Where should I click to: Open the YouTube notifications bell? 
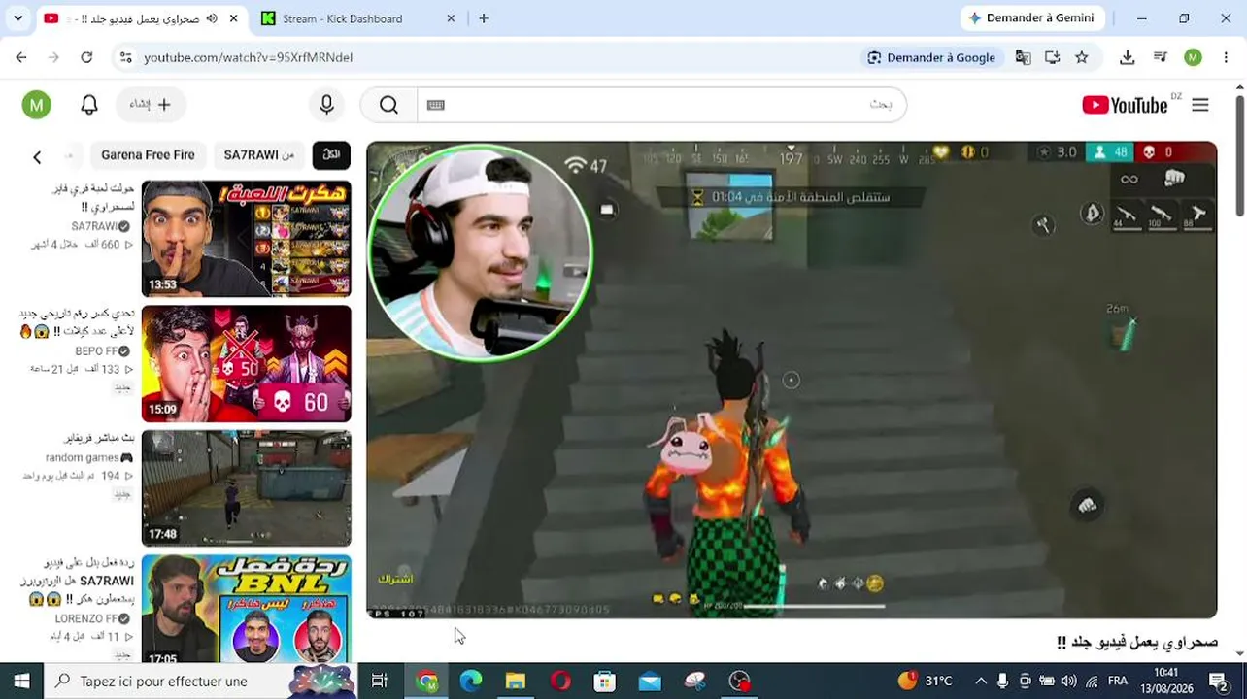pos(89,105)
